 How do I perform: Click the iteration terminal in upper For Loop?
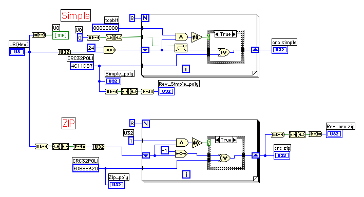(186, 69)
